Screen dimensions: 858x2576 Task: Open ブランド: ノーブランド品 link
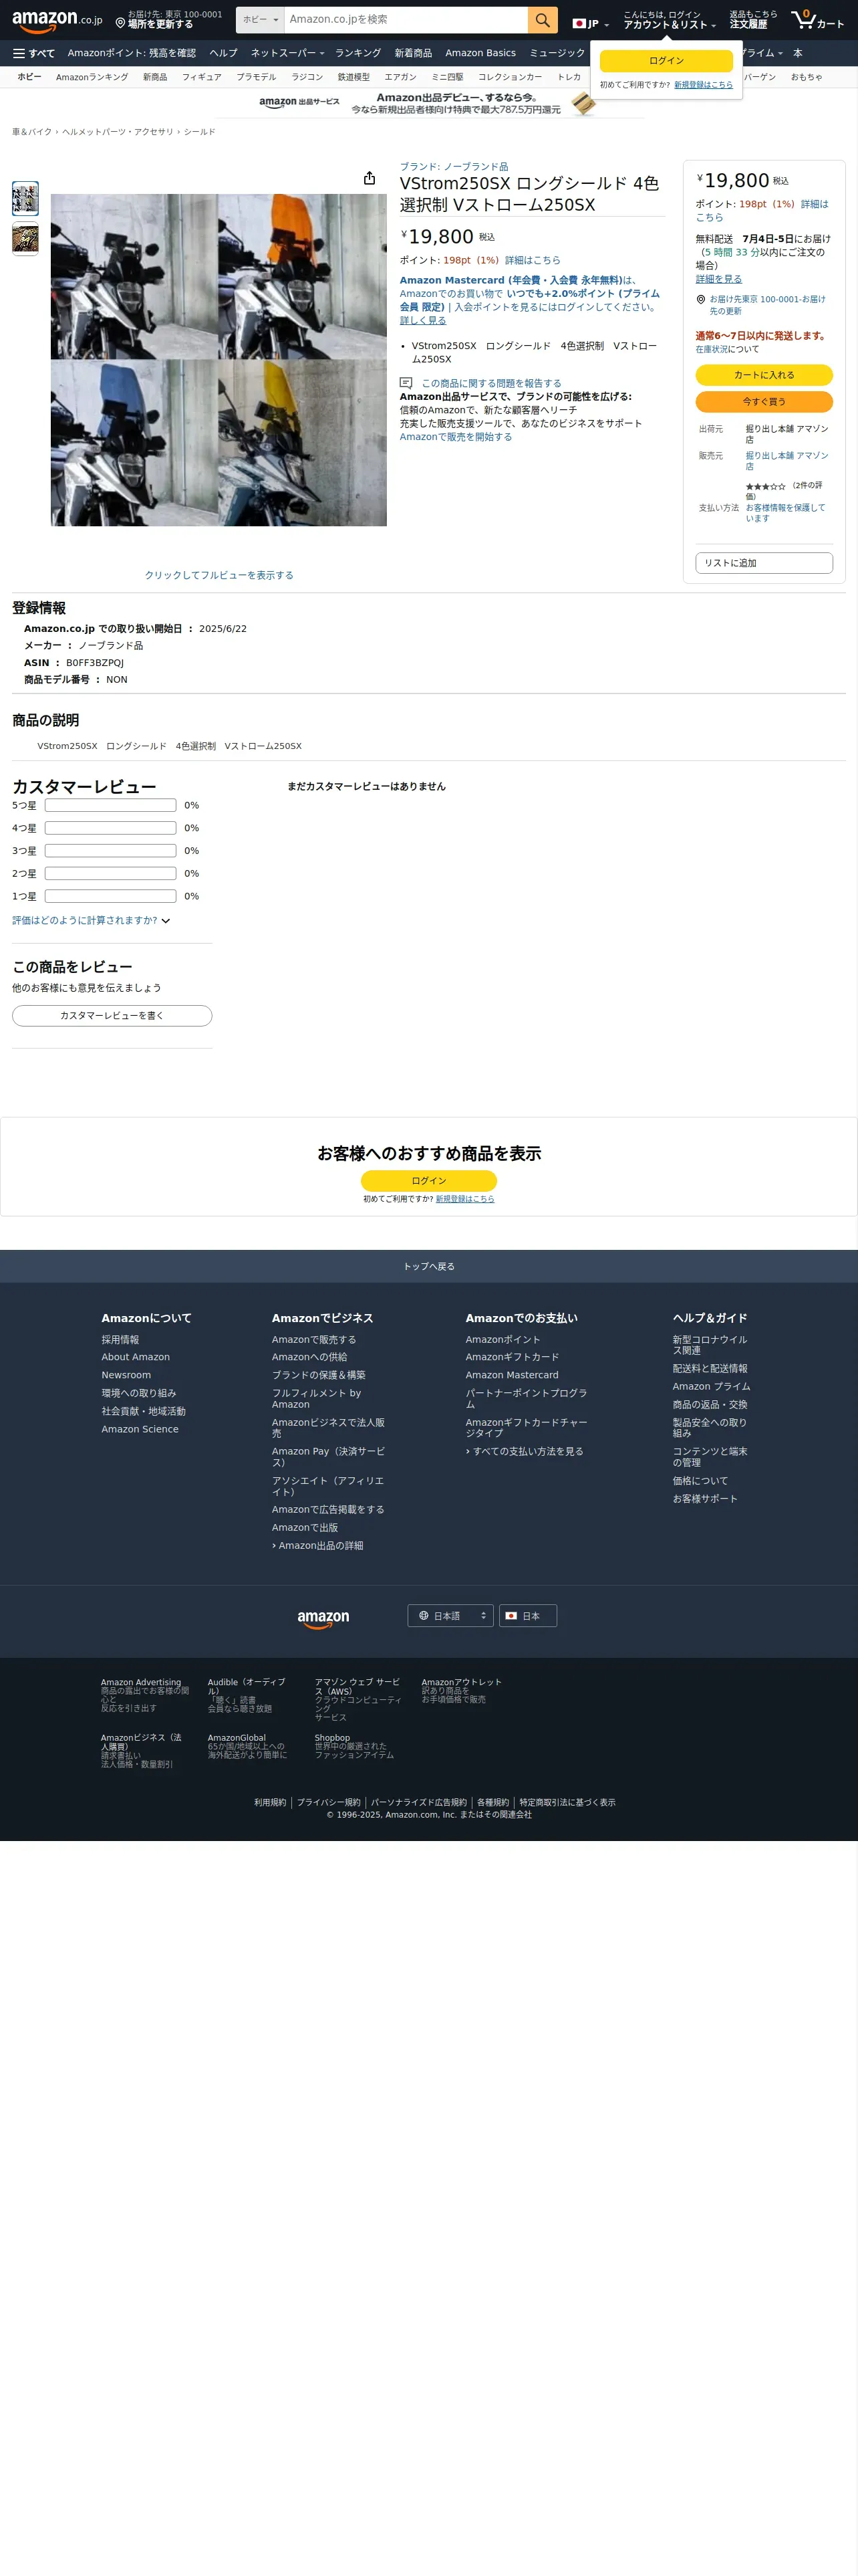[454, 167]
